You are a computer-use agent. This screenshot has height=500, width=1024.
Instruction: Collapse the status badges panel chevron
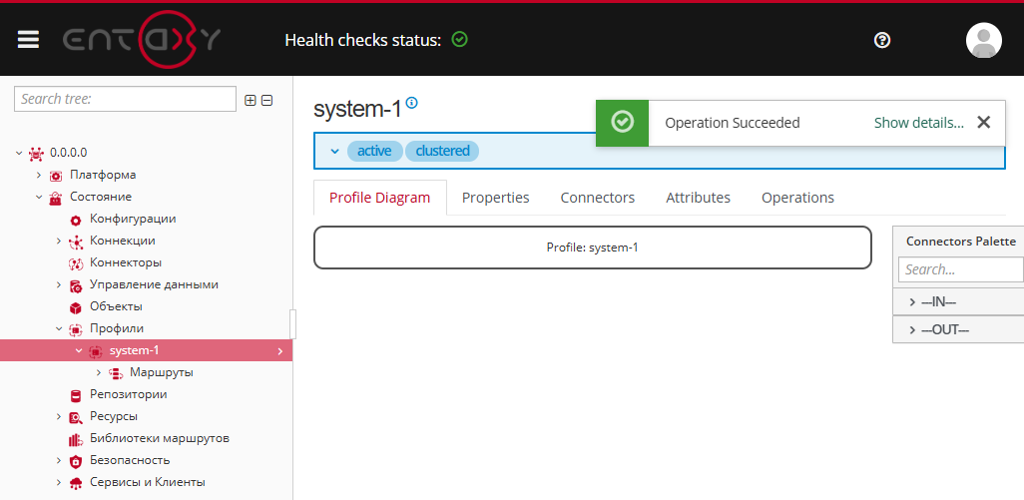click(x=334, y=151)
